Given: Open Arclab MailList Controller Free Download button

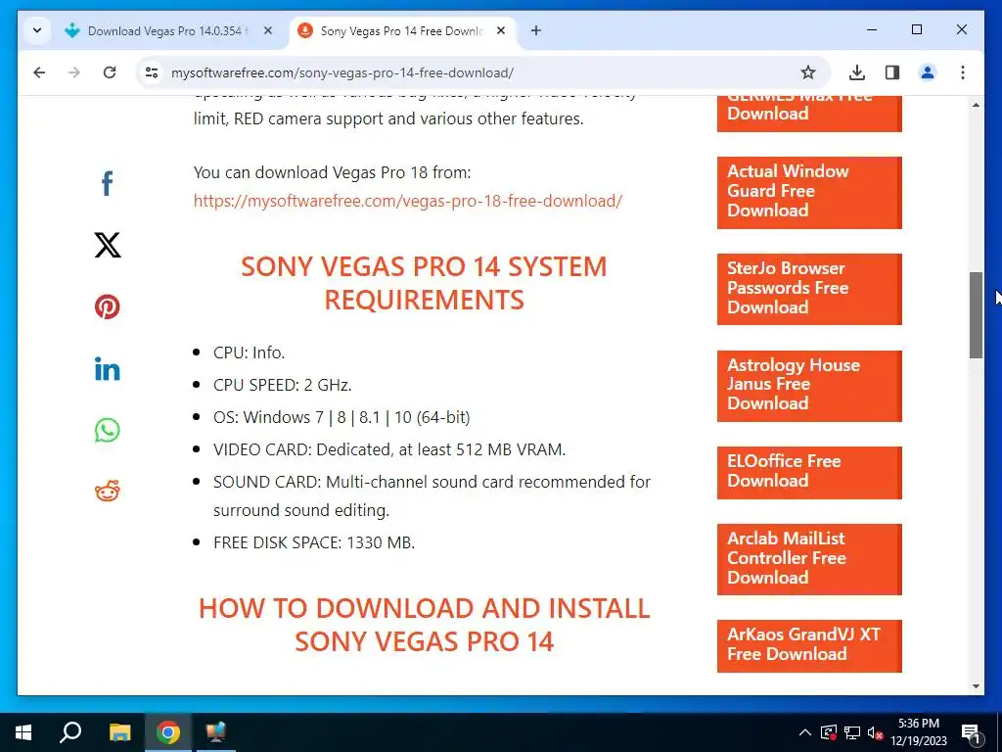Looking at the screenshot, I should pyautogui.click(x=809, y=559).
